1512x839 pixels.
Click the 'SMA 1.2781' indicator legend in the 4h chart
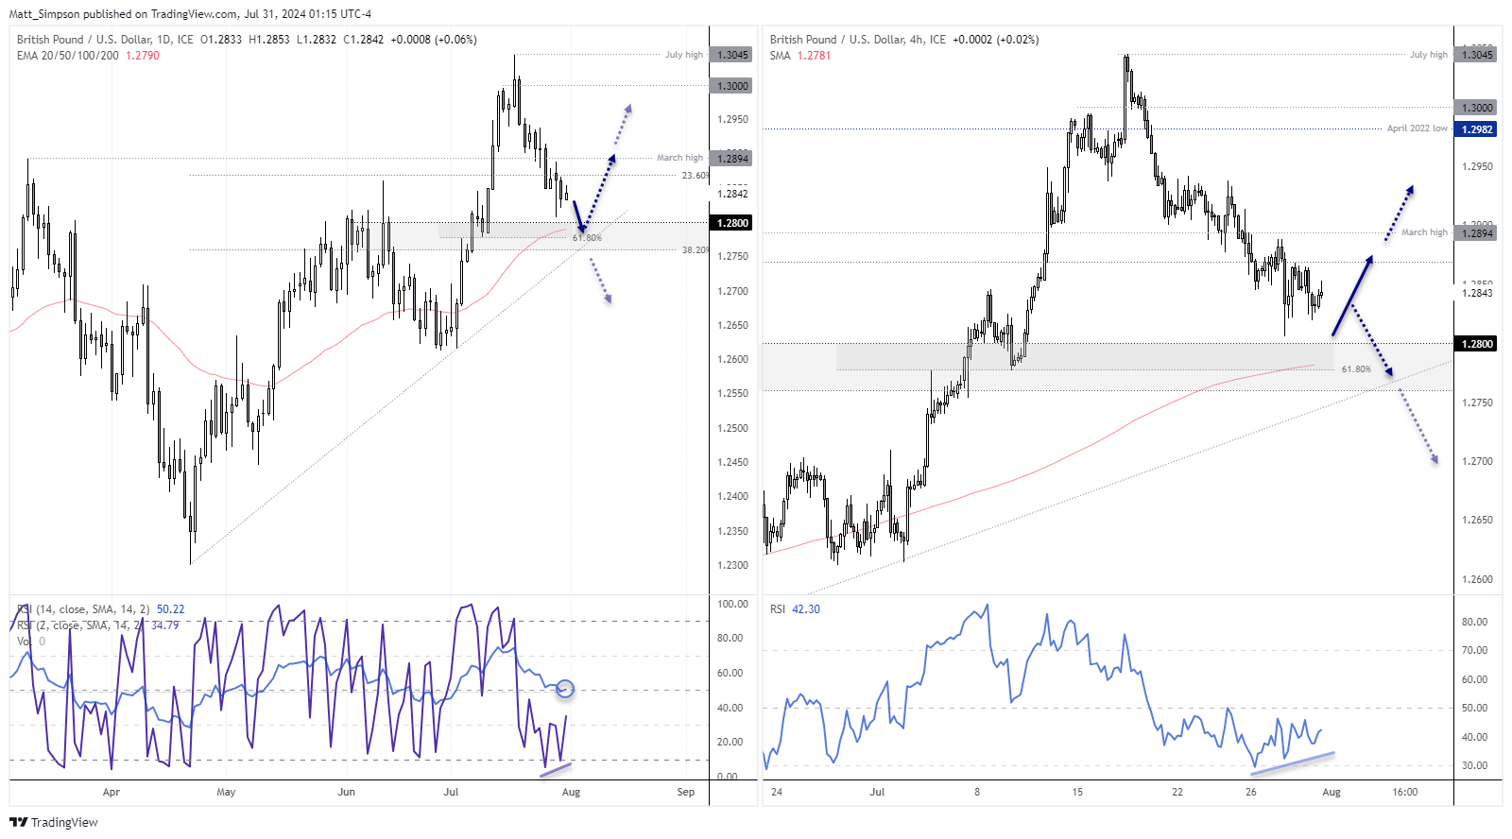pyautogui.click(x=799, y=56)
